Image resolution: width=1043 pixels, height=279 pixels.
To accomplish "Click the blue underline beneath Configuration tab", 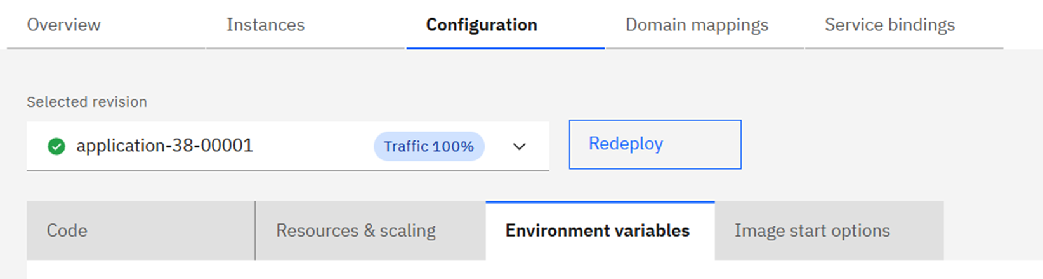I will [x=505, y=48].
